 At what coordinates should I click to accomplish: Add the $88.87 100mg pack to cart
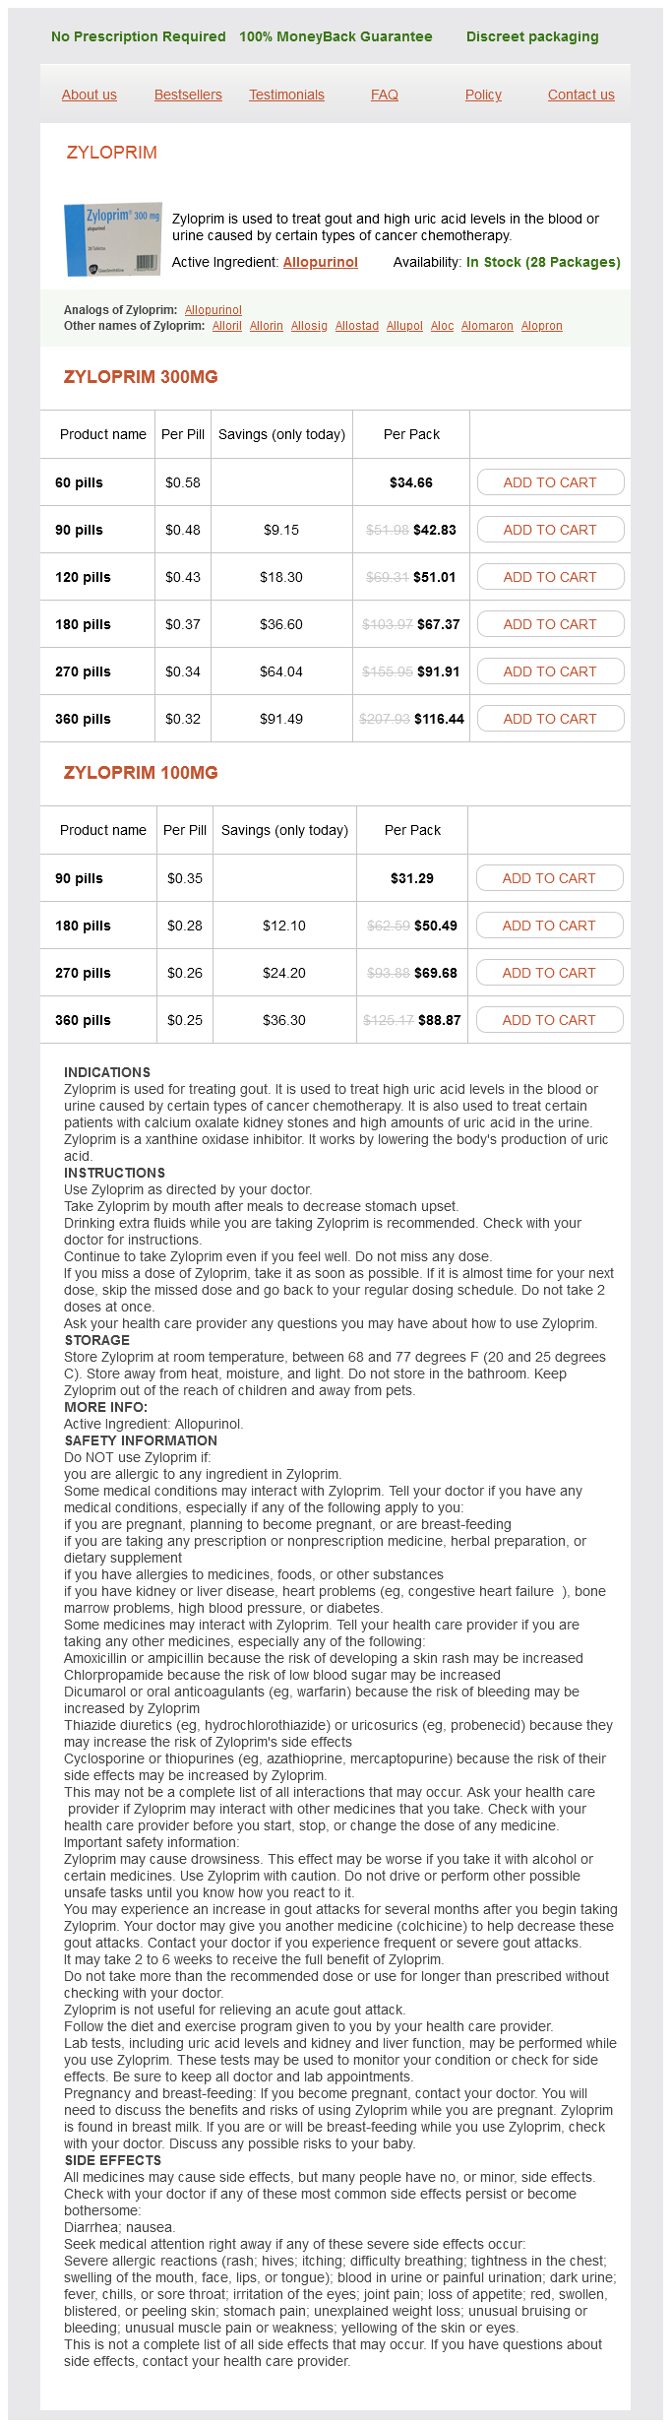coord(549,1020)
